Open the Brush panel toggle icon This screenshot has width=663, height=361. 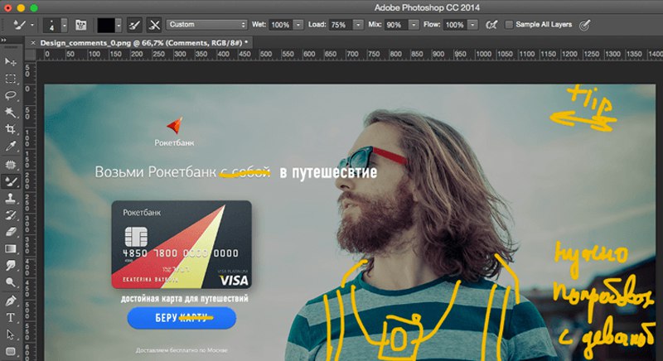click(x=80, y=25)
